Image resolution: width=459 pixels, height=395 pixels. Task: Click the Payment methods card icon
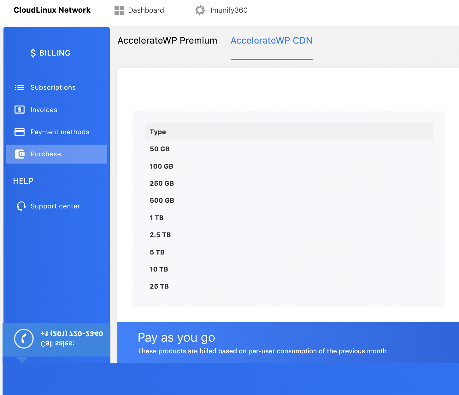[x=19, y=132]
